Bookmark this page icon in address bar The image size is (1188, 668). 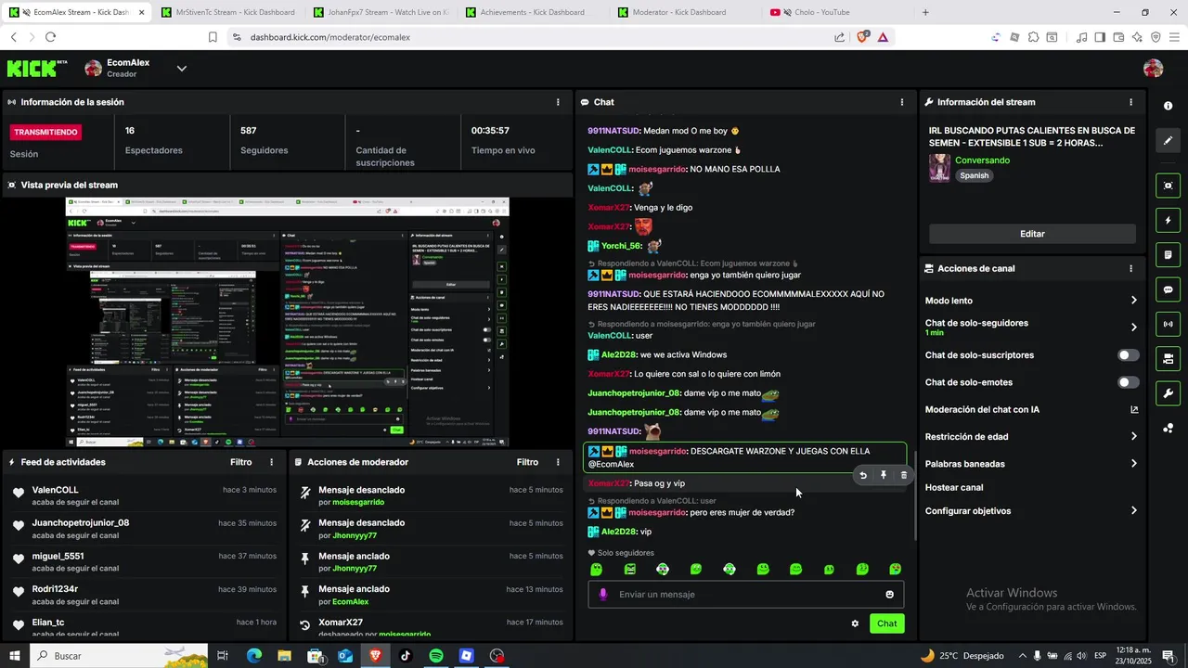tap(213, 37)
